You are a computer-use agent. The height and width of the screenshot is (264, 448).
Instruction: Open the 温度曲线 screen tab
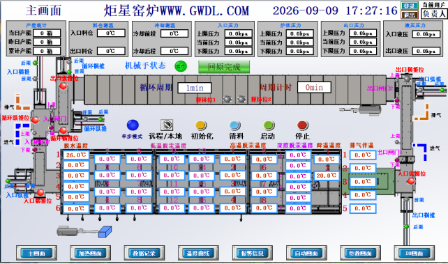(x=198, y=253)
